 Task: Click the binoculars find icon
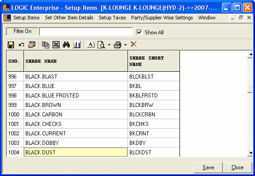coord(66,45)
